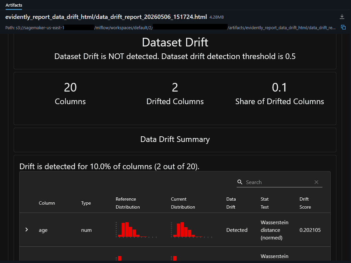The width and height of the screenshot is (351, 263).
Task: Copy the artifact S3 path
Action: 343,27
